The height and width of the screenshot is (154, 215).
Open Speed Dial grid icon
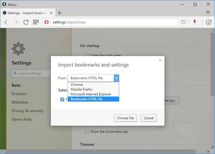pyautogui.click(x=36, y=22)
